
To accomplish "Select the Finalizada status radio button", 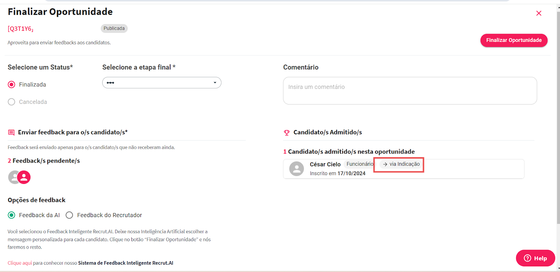I will click(x=12, y=85).
